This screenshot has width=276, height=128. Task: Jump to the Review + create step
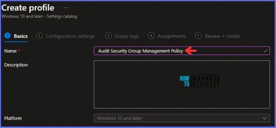tap(218, 36)
